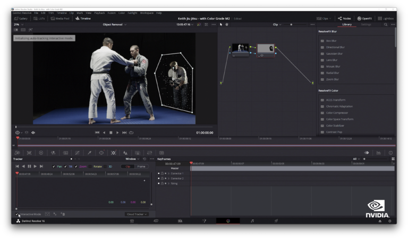Select the hand pan tool in node editor
Screen dimensions: 408x239
pos(227,24)
